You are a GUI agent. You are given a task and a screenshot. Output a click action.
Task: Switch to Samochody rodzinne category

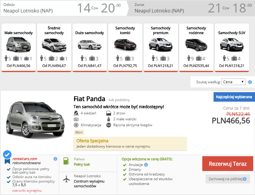click(196, 47)
